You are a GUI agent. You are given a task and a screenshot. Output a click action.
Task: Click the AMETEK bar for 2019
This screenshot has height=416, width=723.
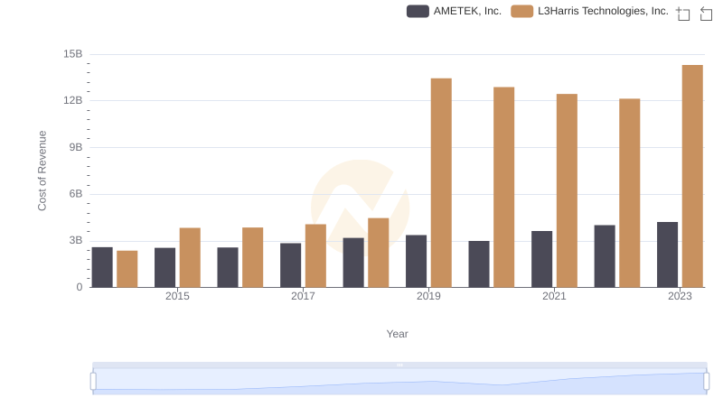[x=417, y=261]
